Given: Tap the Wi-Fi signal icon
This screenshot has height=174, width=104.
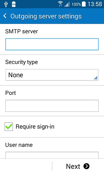Looking at the screenshot, I should [60, 4].
